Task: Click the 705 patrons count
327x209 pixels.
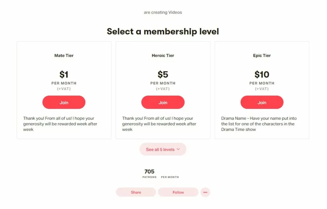Action: (x=149, y=172)
